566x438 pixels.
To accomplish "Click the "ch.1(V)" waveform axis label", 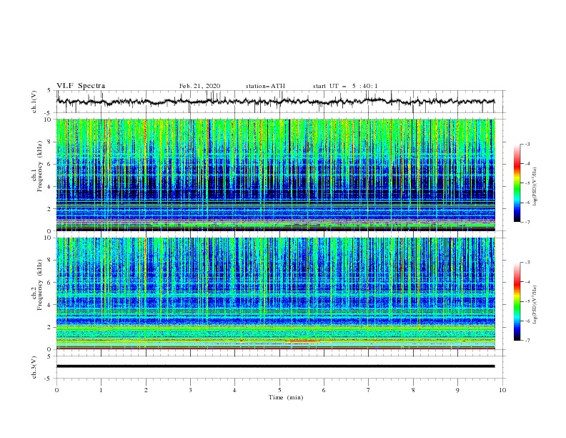I will click(34, 102).
